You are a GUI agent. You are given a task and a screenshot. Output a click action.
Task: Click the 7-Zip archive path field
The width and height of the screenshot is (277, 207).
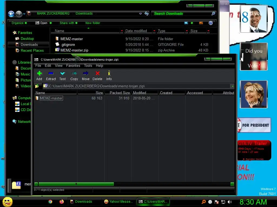pyautogui.click(x=137, y=86)
